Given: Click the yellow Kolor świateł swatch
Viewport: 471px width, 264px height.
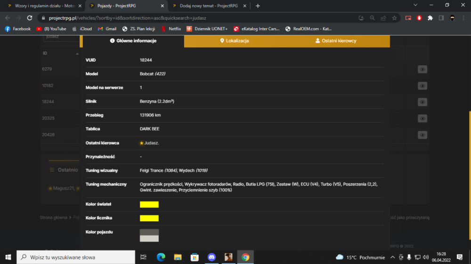Looking at the screenshot, I should (149, 204).
